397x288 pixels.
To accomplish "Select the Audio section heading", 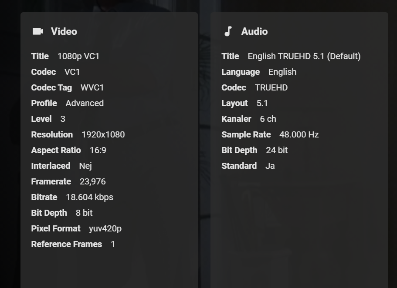I will coord(254,31).
